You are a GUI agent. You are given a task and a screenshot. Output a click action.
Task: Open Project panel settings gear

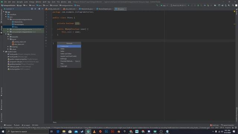(x=39, y=9)
